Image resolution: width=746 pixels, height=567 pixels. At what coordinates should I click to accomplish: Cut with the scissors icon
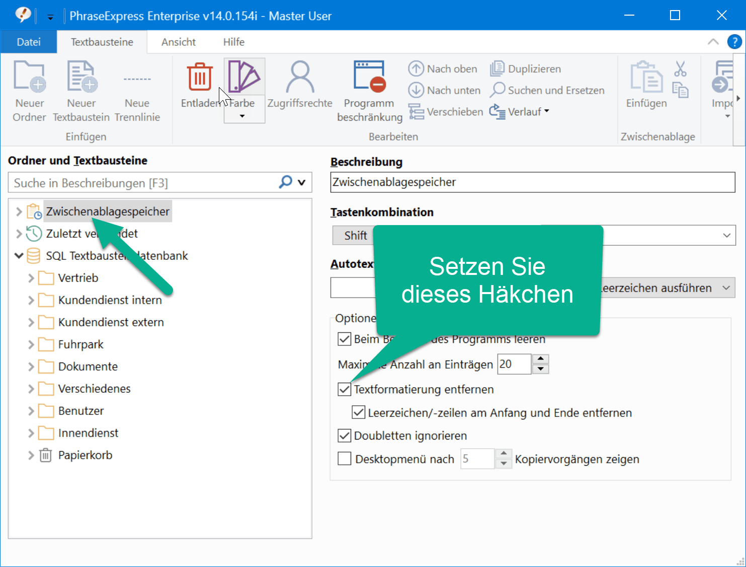pyautogui.click(x=680, y=68)
